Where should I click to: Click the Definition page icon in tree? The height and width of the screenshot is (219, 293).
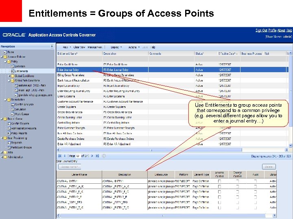pos(13,66)
